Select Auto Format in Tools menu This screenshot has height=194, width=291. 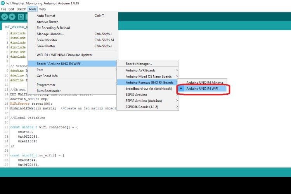(73, 16)
